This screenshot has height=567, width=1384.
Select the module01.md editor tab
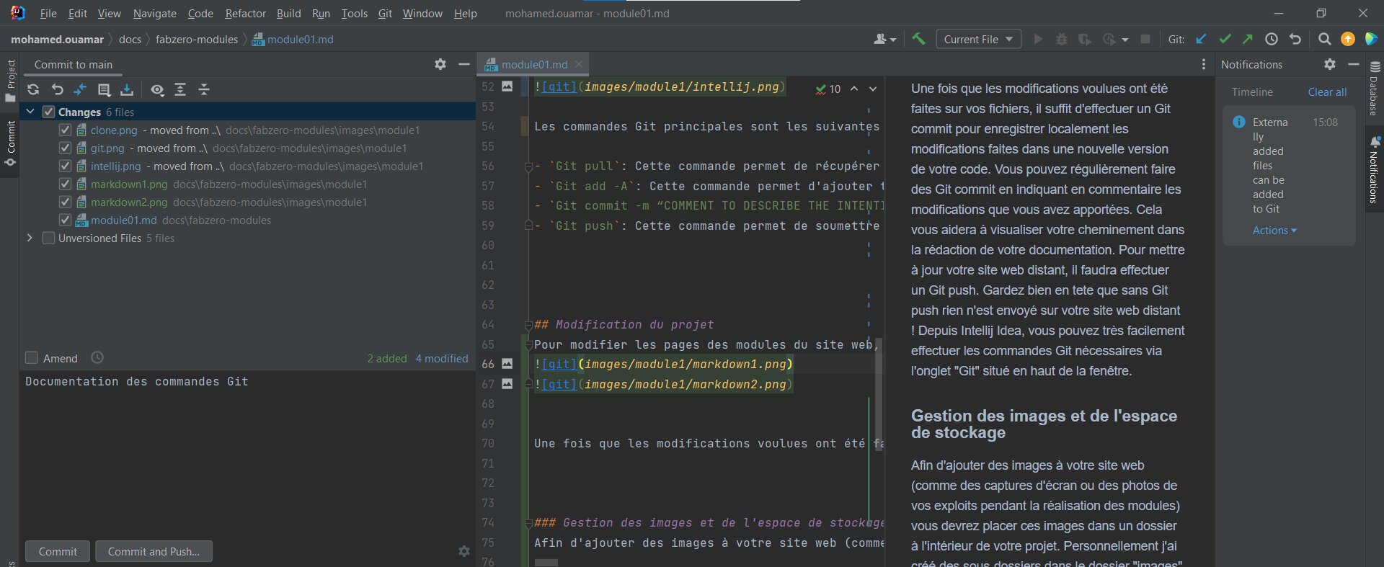click(x=534, y=64)
